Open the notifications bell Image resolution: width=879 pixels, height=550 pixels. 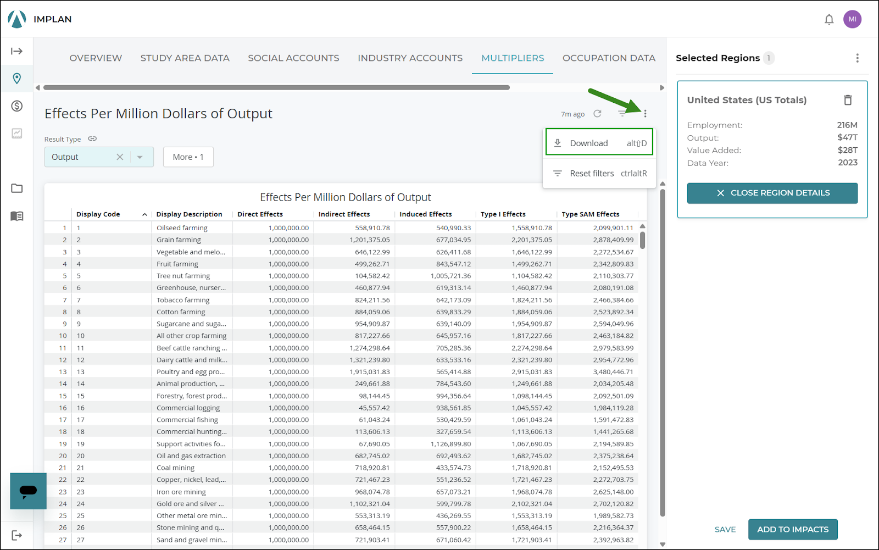[x=829, y=20]
